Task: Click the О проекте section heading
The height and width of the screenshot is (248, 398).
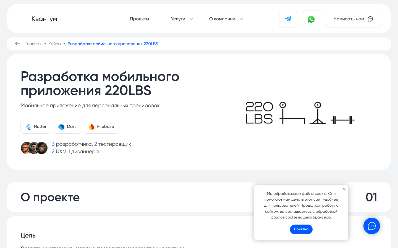Action: pos(50,197)
